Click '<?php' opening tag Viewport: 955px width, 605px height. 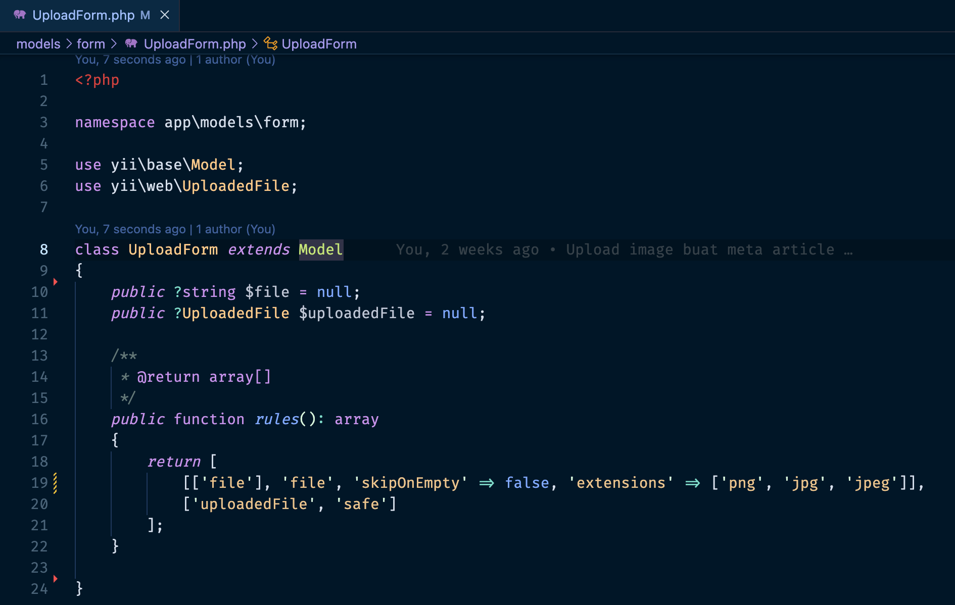[x=97, y=80]
